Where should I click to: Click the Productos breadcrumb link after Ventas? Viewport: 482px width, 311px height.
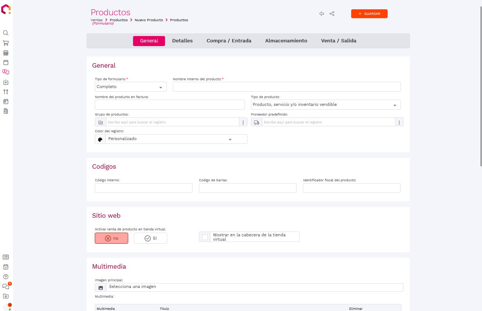click(x=119, y=20)
